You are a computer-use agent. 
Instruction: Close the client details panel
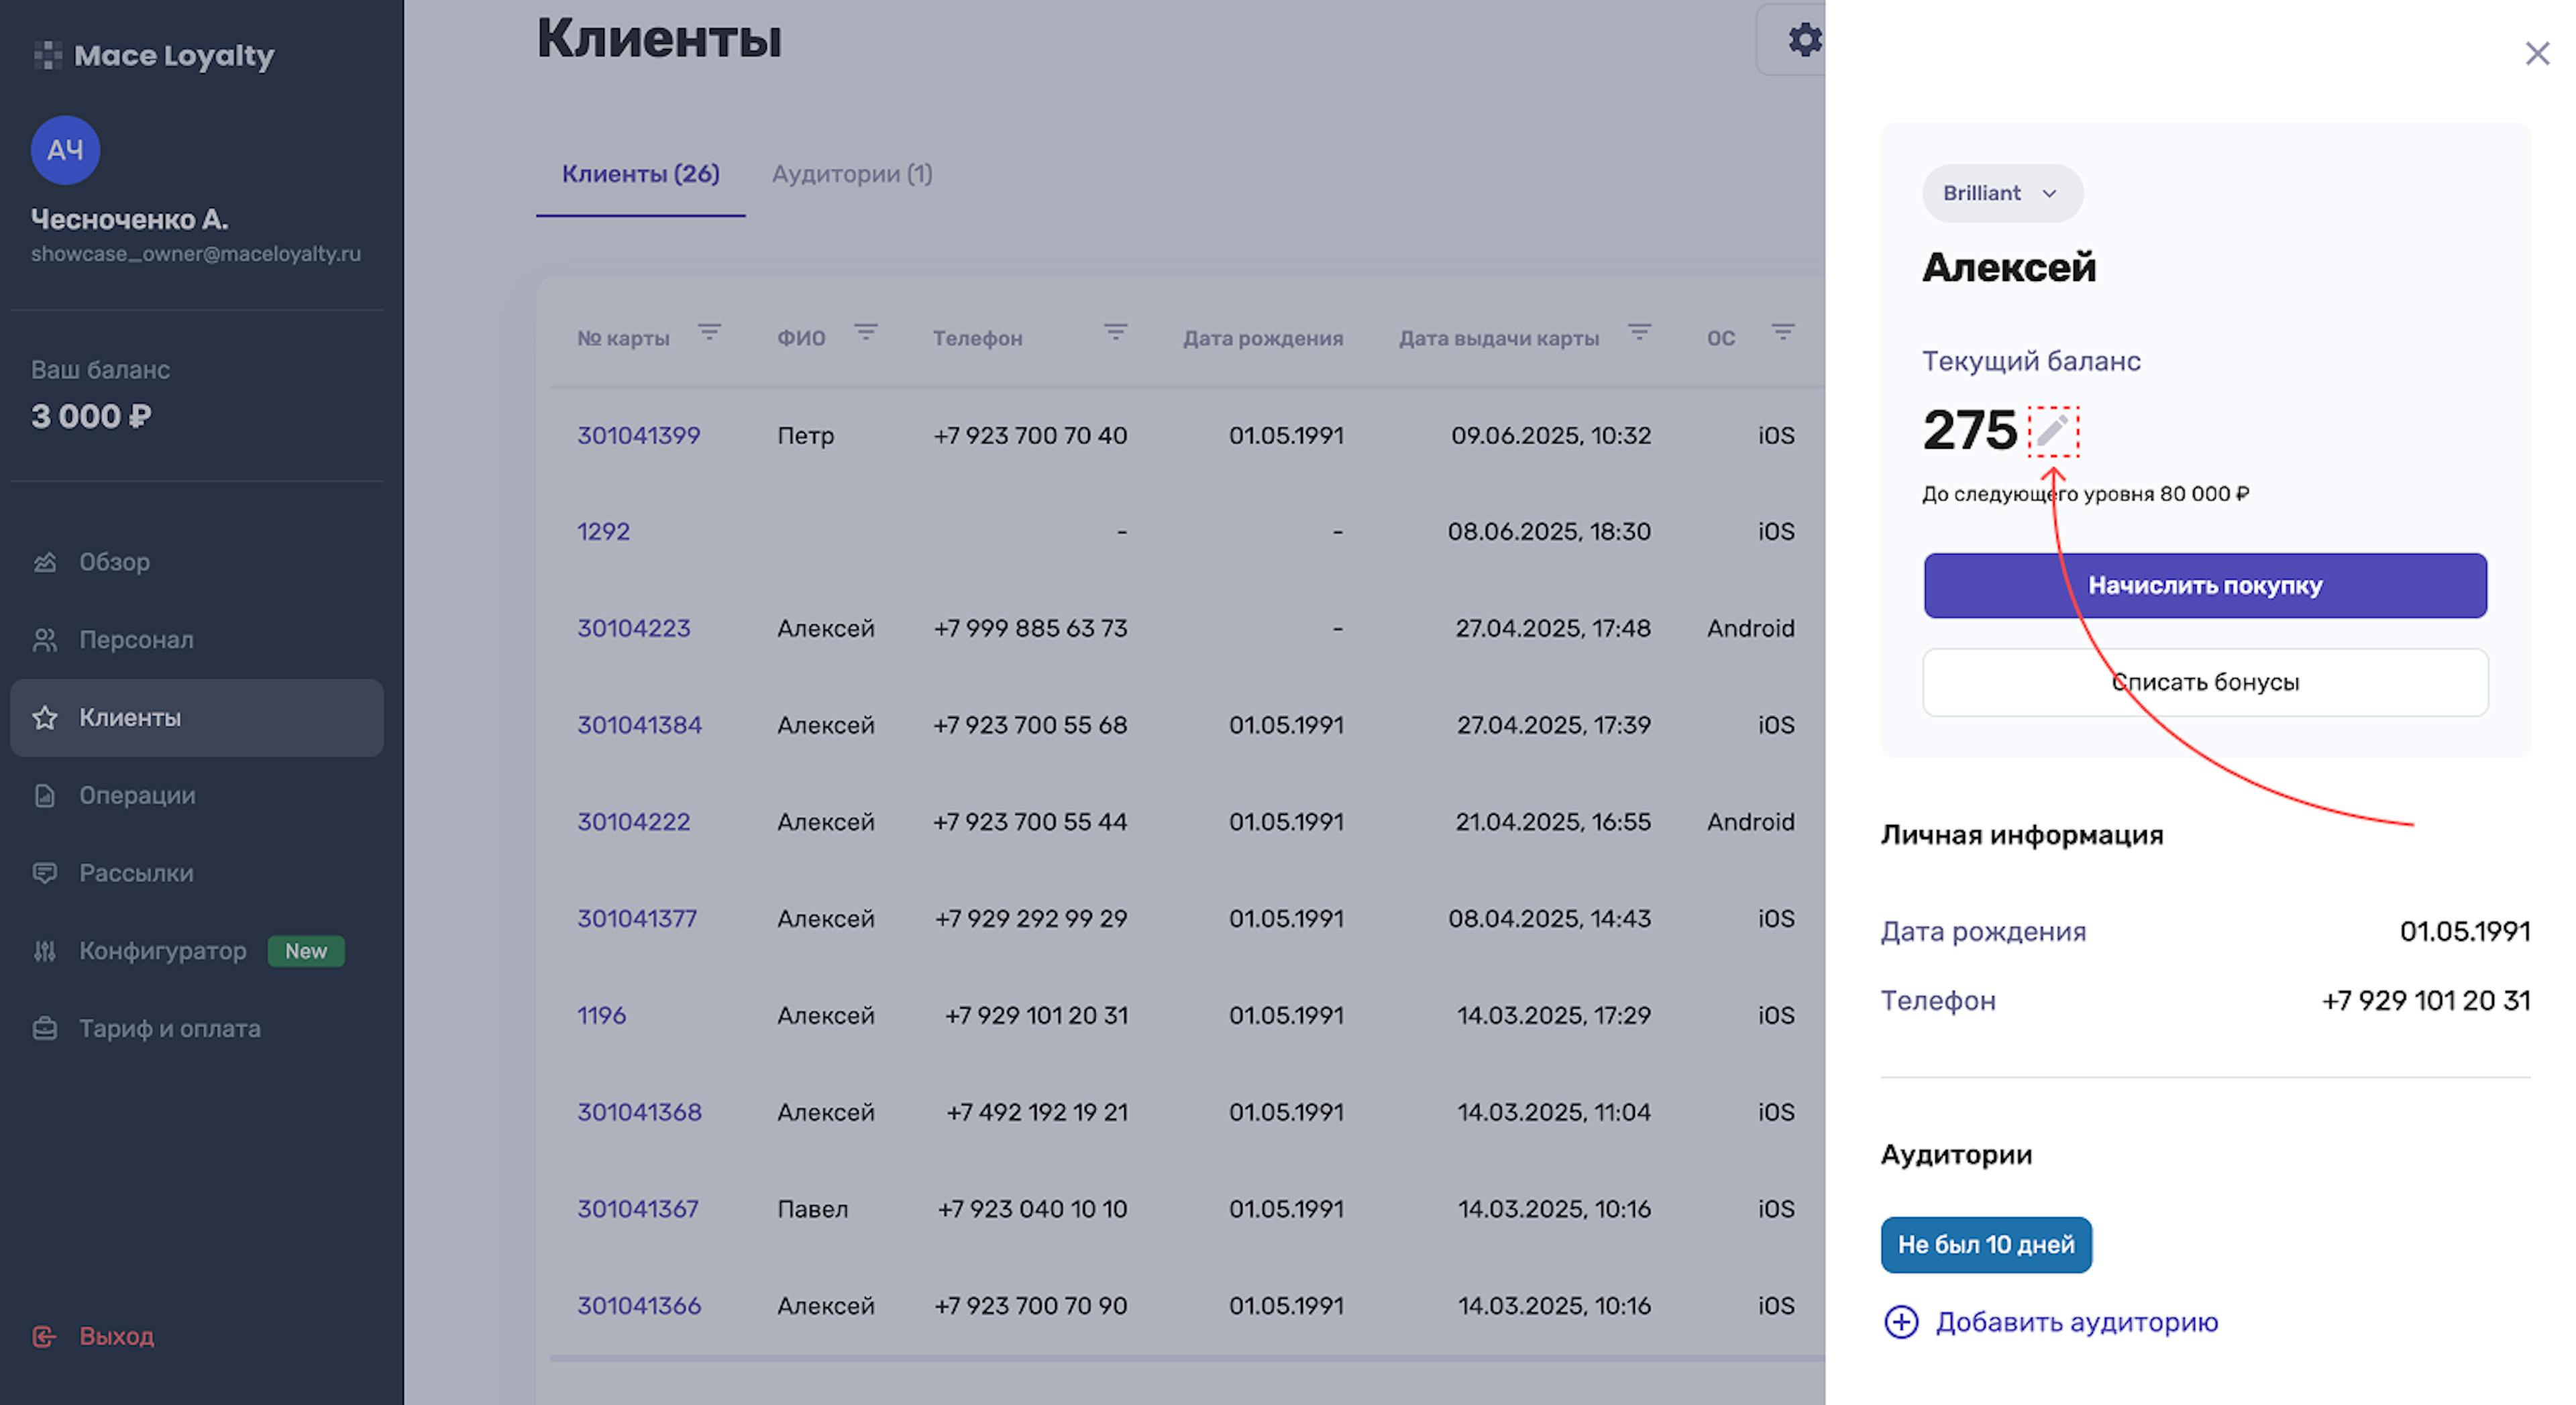(2537, 54)
